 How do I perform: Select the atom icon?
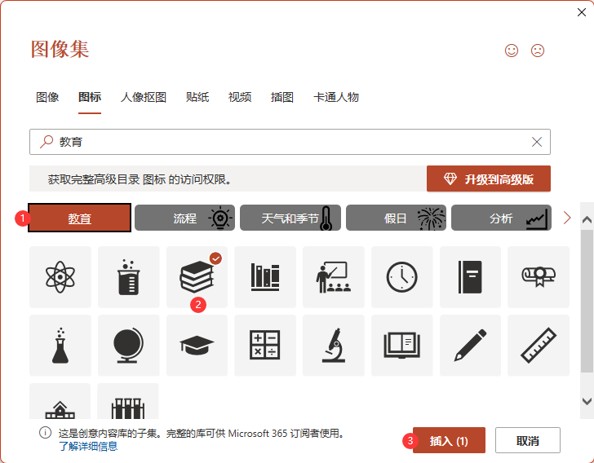[60, 276]
